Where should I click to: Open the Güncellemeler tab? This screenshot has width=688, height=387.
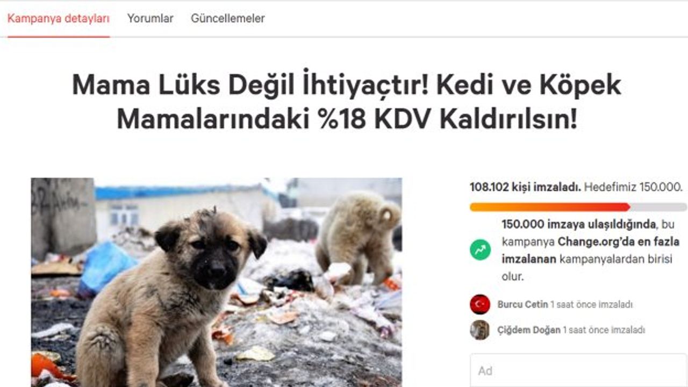pyautogui.click(x=228, y=18)
